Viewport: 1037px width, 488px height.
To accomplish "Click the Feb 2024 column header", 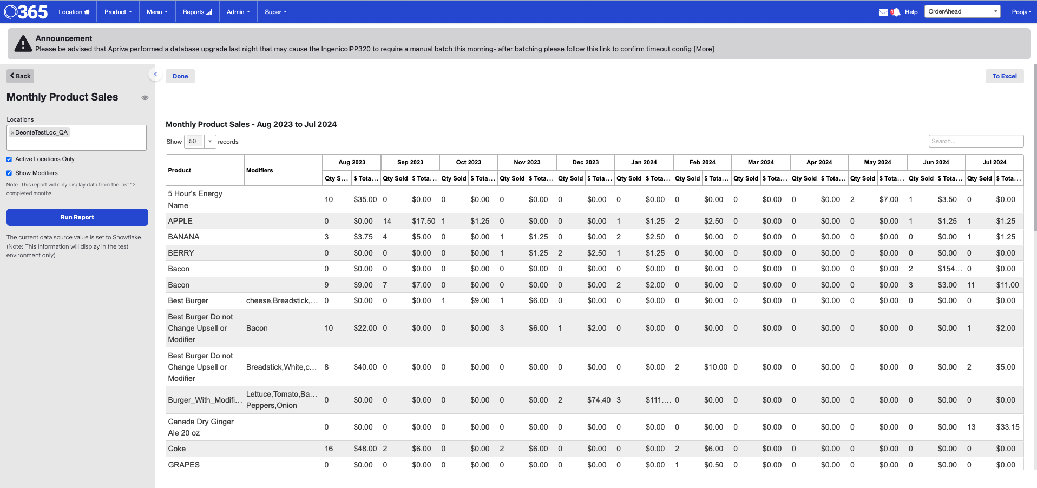I will coord(703,162).
